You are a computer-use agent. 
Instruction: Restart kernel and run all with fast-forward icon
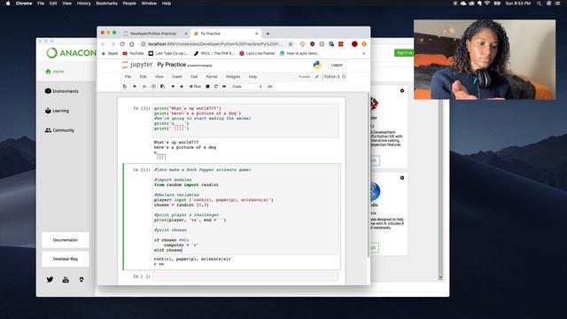pyautogui.click(x=224, y=87)
